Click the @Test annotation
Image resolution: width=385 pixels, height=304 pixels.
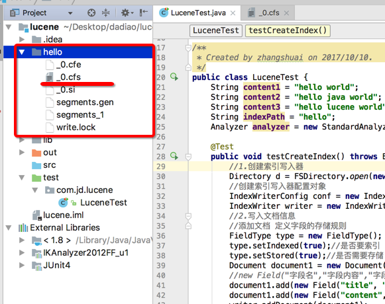pyautogui.click(x=222, y=147)
